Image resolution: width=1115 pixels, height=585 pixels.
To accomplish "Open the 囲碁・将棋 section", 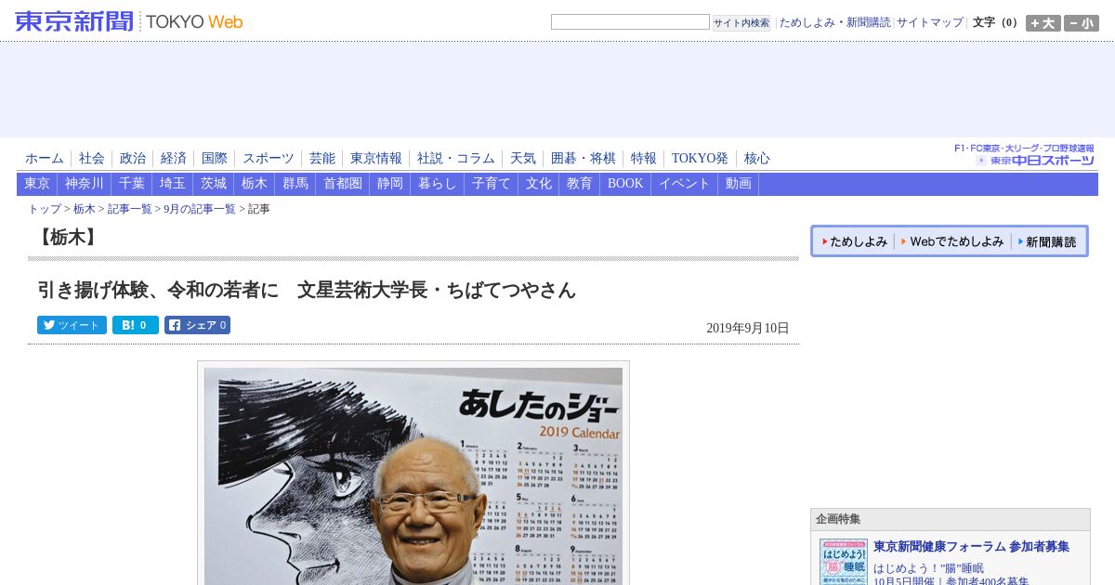I will coord(584,159).
